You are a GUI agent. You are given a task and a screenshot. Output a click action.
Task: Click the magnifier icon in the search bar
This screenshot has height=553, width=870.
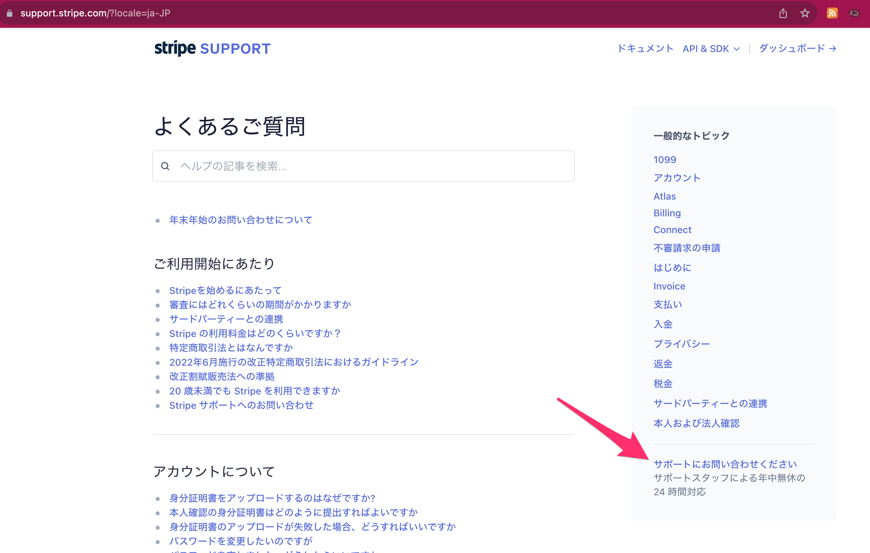click(x=166, y=166)
